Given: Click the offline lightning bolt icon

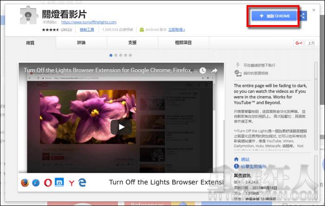Looking at the screenshot, I should click(238, 65).
